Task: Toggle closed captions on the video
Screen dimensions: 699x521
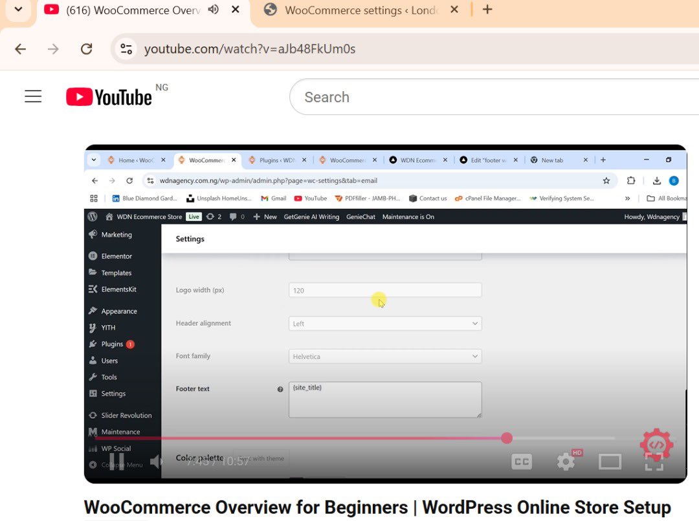Action: [x=522, y=462]
